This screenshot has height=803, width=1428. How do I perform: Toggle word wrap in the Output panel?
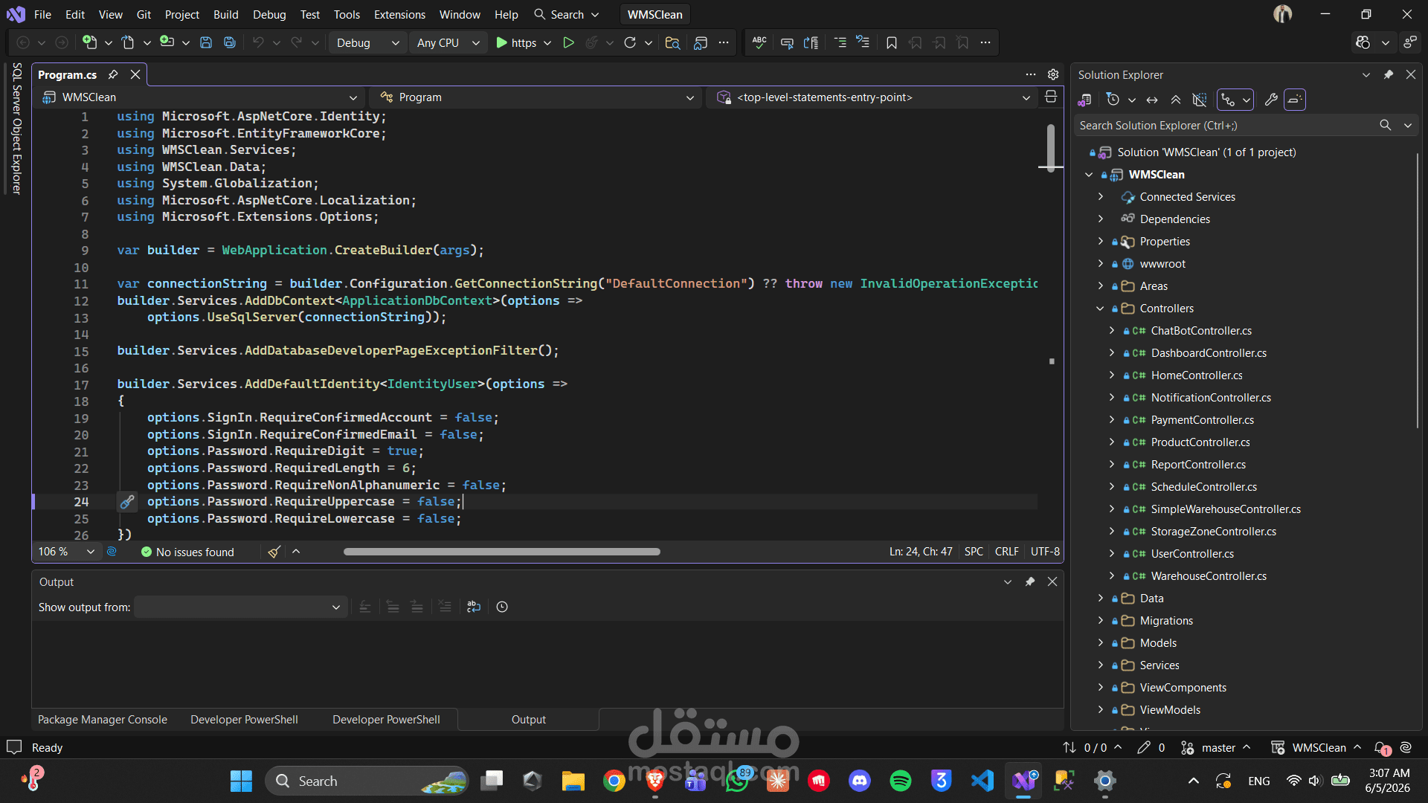[x=474, y=607]
